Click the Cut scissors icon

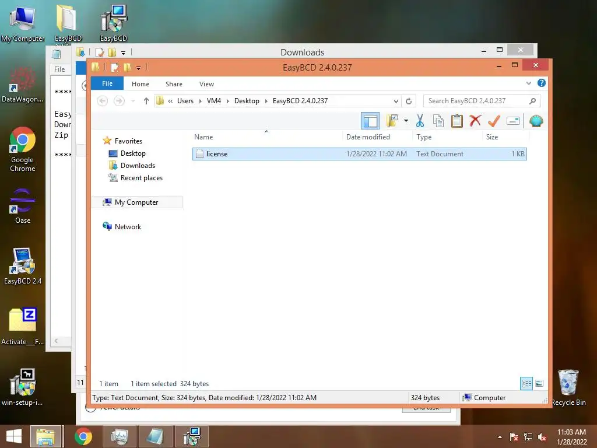coord(420,121)
